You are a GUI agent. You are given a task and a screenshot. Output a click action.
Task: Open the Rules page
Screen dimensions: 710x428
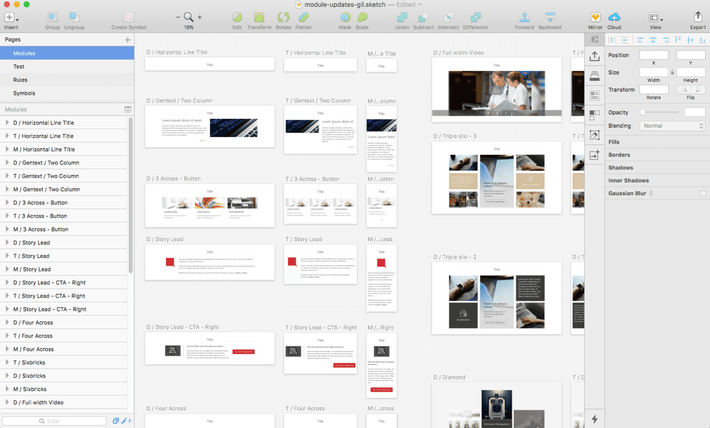20,80
